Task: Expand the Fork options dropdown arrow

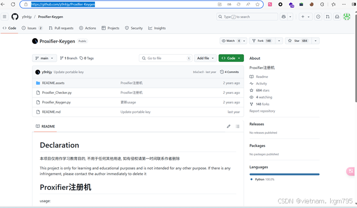Action: tap(279, 41)
